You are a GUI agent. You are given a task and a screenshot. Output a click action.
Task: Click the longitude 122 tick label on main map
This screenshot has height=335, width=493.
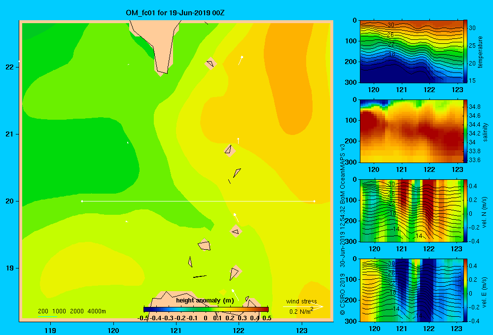239,330
